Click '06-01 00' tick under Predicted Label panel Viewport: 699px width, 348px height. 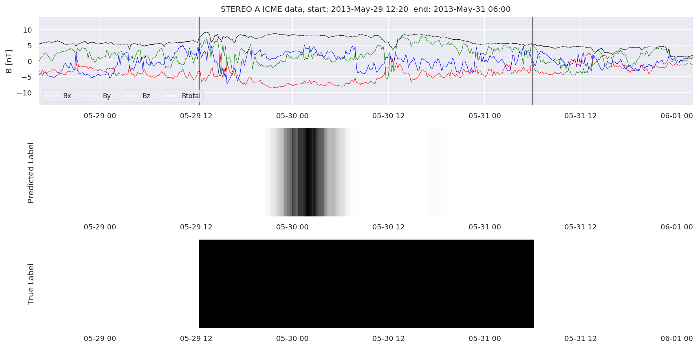[x=677, y=227]
